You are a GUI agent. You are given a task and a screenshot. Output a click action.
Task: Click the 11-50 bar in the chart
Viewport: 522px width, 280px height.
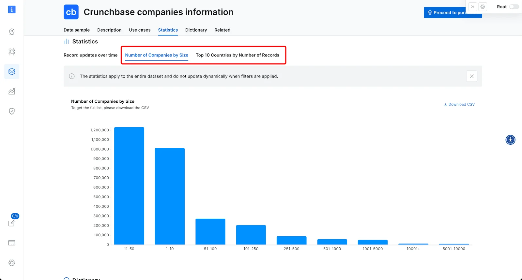coord(129,186)
